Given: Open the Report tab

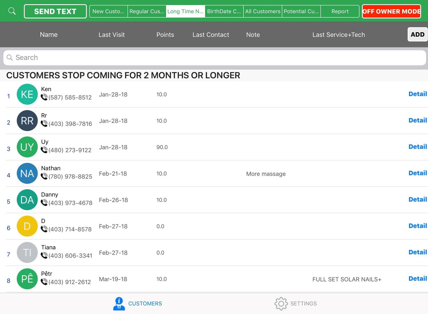Looking at the screenshot, I should (340, 11).
